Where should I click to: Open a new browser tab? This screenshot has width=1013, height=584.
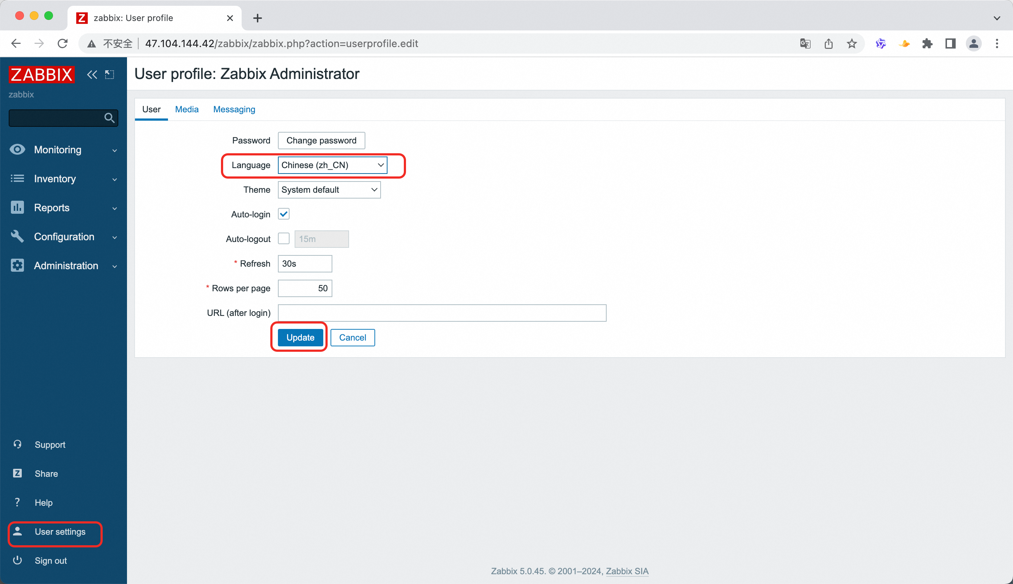pos(258,18)
